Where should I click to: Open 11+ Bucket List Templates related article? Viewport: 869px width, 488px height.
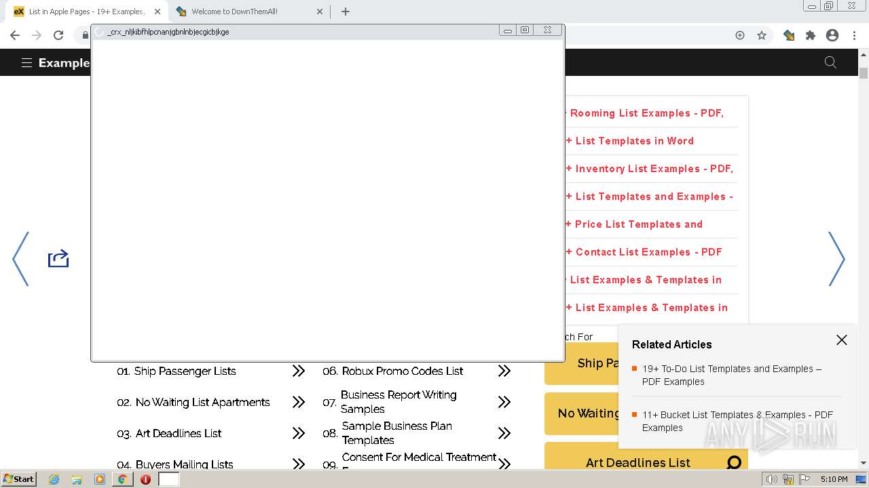(x=737, y=421)
